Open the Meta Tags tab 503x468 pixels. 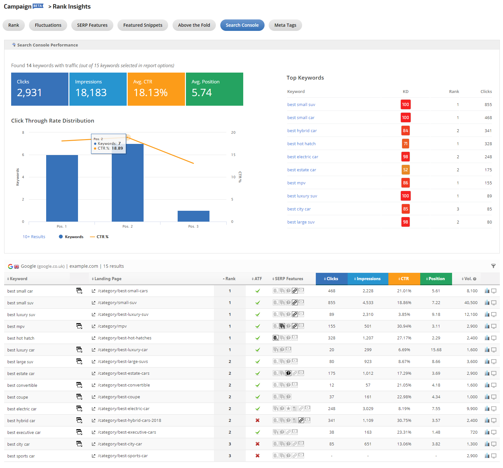click(285, 25)
